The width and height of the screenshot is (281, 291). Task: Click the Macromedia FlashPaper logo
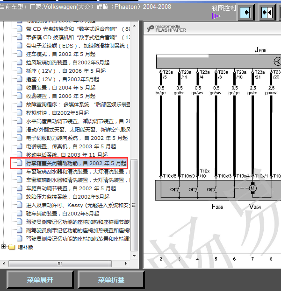[166, 28]
